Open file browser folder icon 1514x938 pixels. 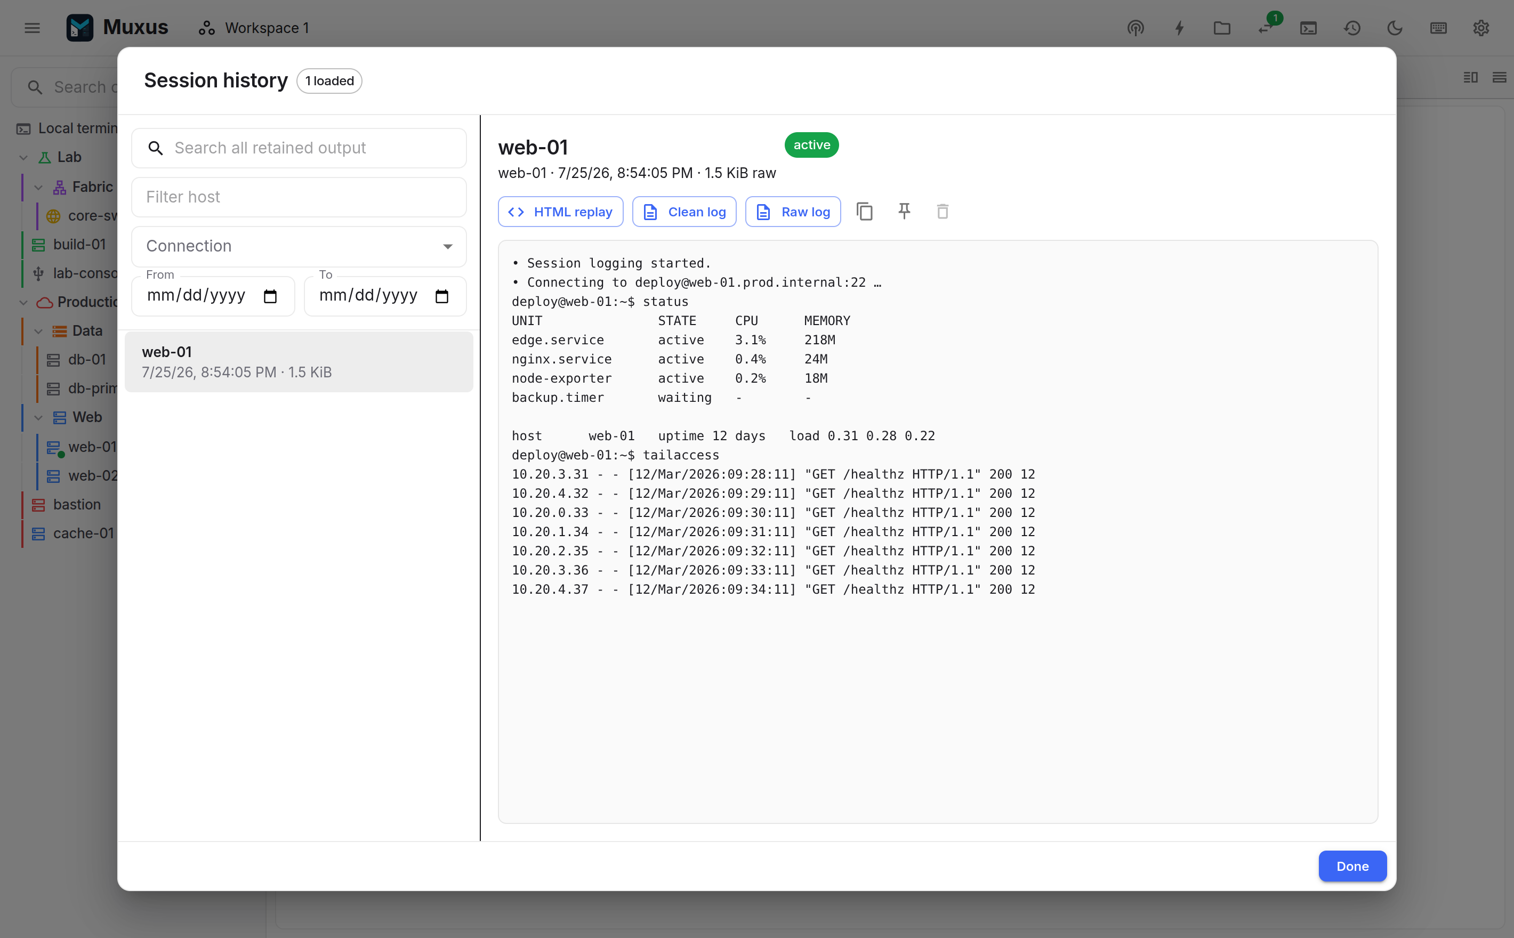tap(1222, 28)
